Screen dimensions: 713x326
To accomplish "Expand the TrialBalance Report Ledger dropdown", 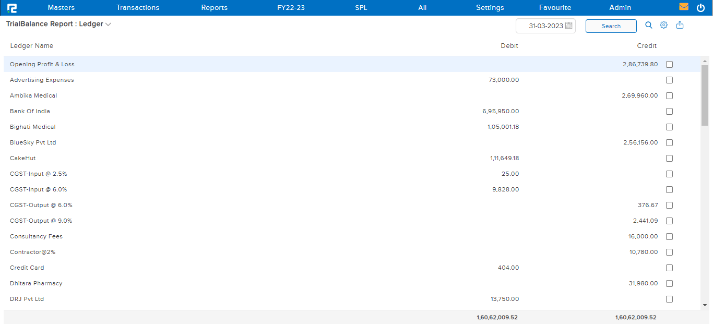I will (x=108, y=25).
